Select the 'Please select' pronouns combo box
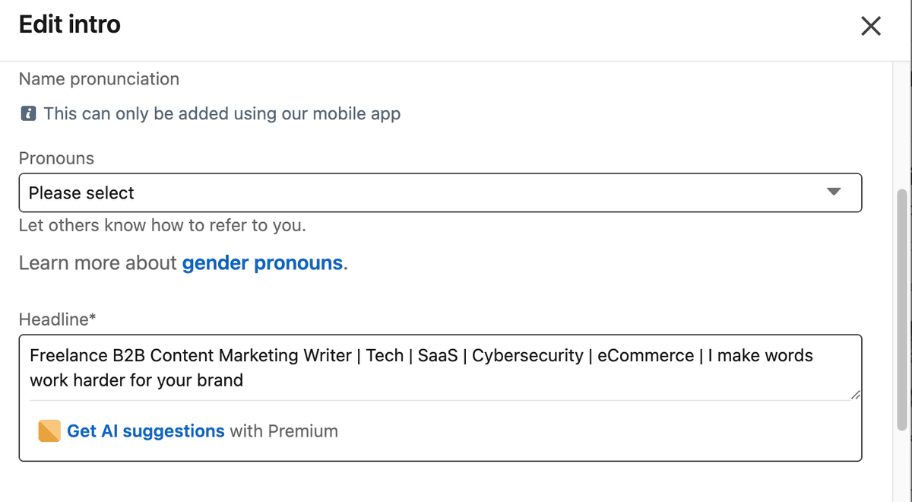 [x=426, y=192]
